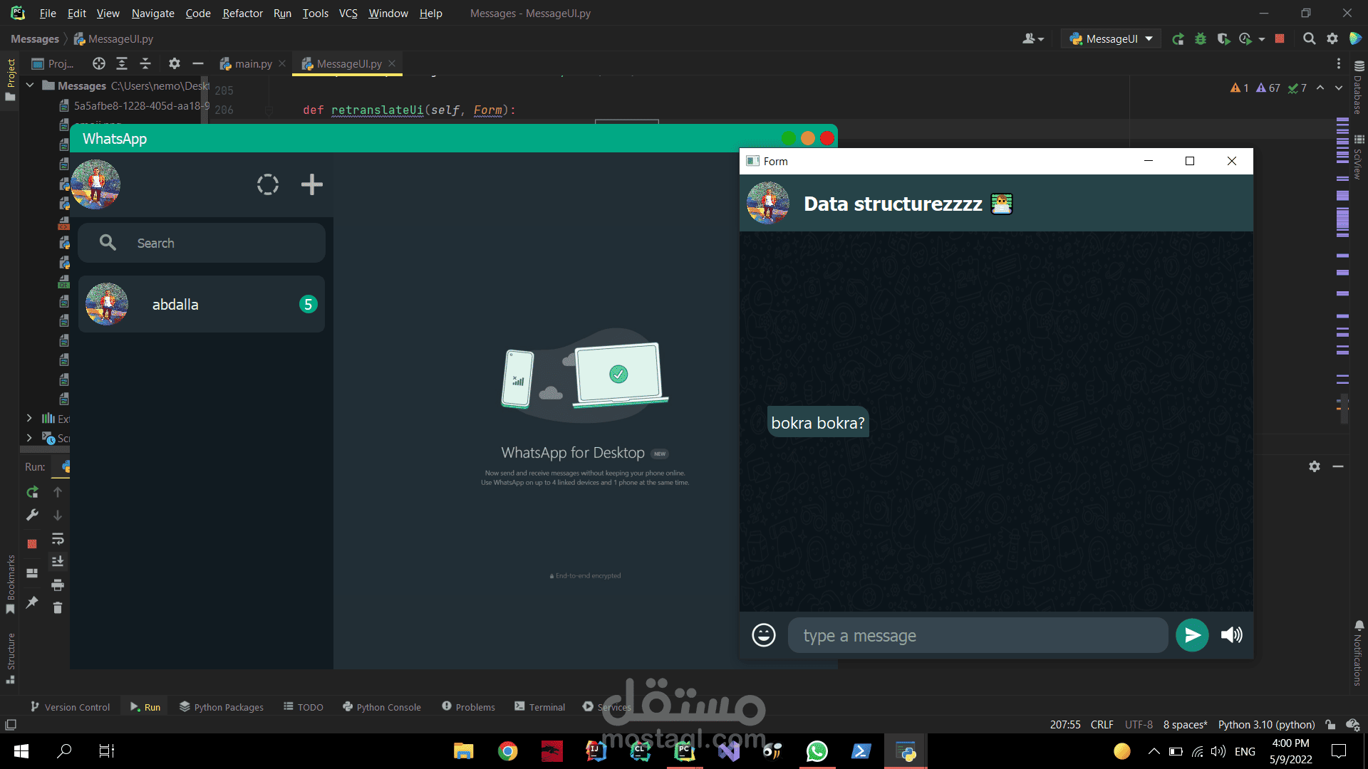This screenshot has height=769, width=1368.
Task: Send the message with the green arrow button
Action: point(1192,635)
